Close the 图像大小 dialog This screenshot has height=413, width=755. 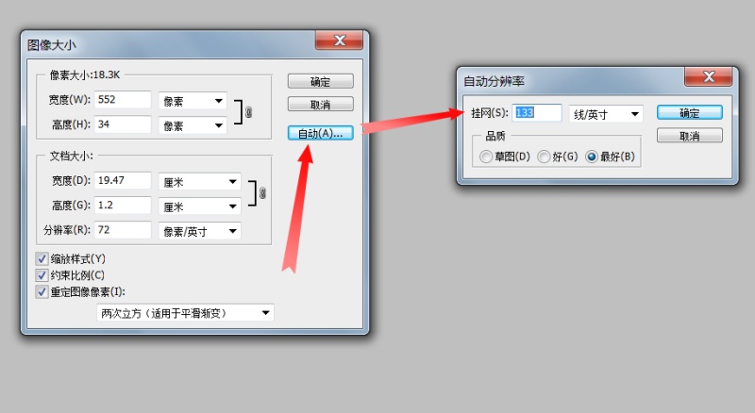pyautogui.click(x=340, y=41)
